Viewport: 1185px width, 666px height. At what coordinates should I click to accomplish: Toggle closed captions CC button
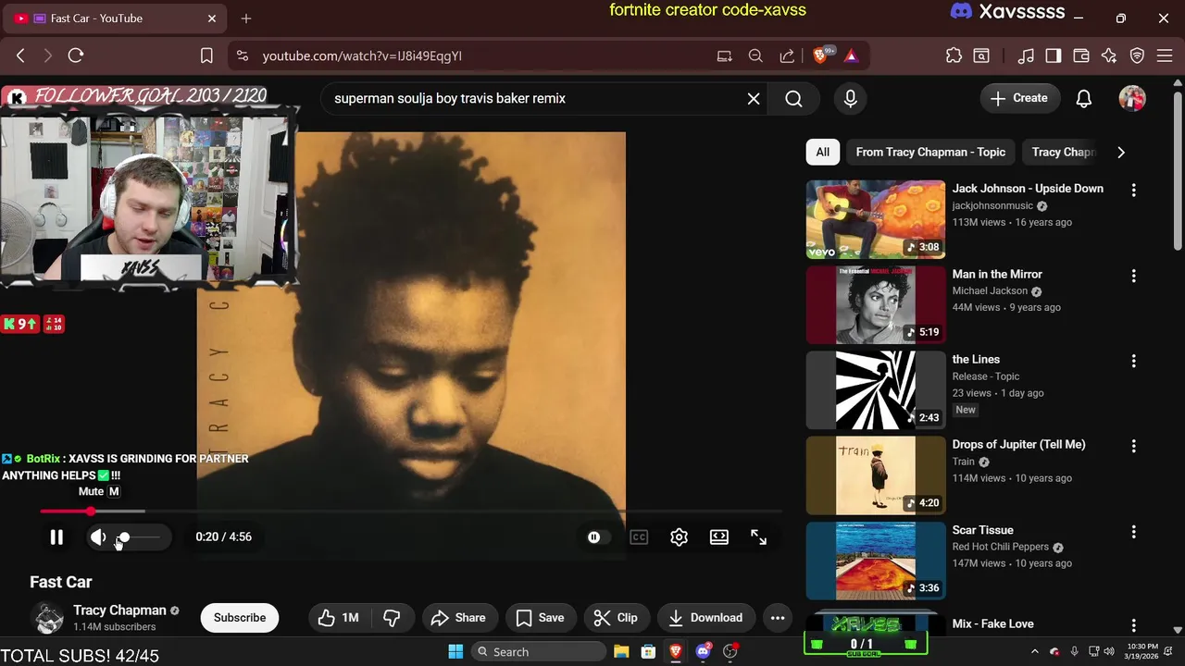tap(639, 537)
